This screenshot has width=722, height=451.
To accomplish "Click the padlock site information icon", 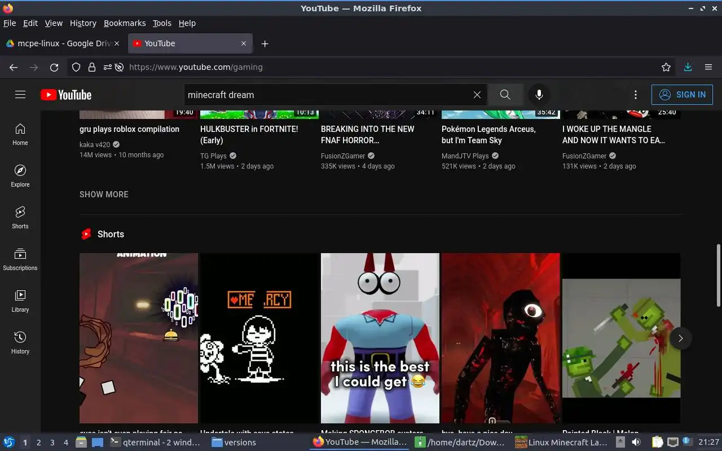I will click(x=92, y=67).
